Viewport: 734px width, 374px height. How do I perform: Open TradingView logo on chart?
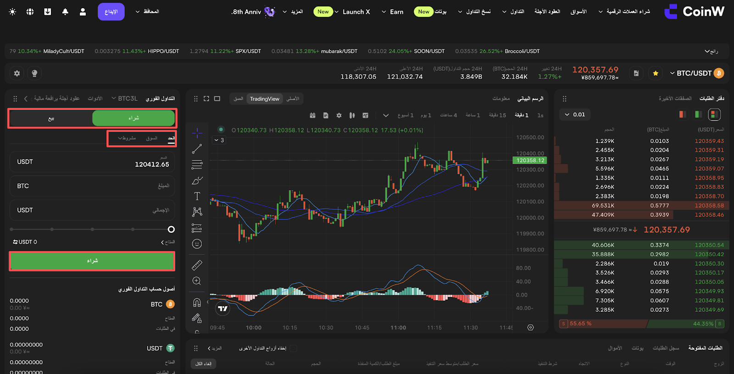click(x=223, y=308)
